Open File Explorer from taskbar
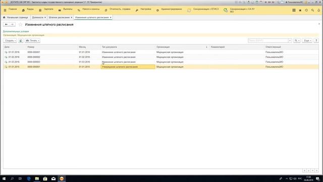The height and width of the screenshot is (182, 323). tap(37, 178)
